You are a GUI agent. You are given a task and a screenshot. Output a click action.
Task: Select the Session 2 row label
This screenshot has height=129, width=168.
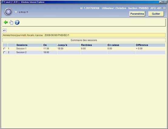21,52
